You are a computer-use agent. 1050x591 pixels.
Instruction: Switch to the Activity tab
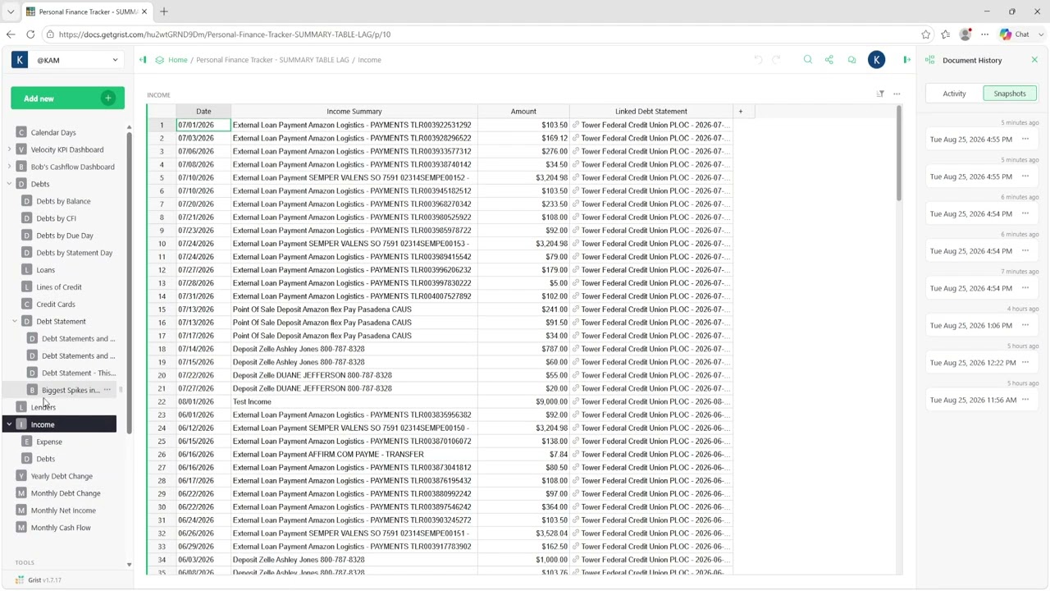coord(954,94)
